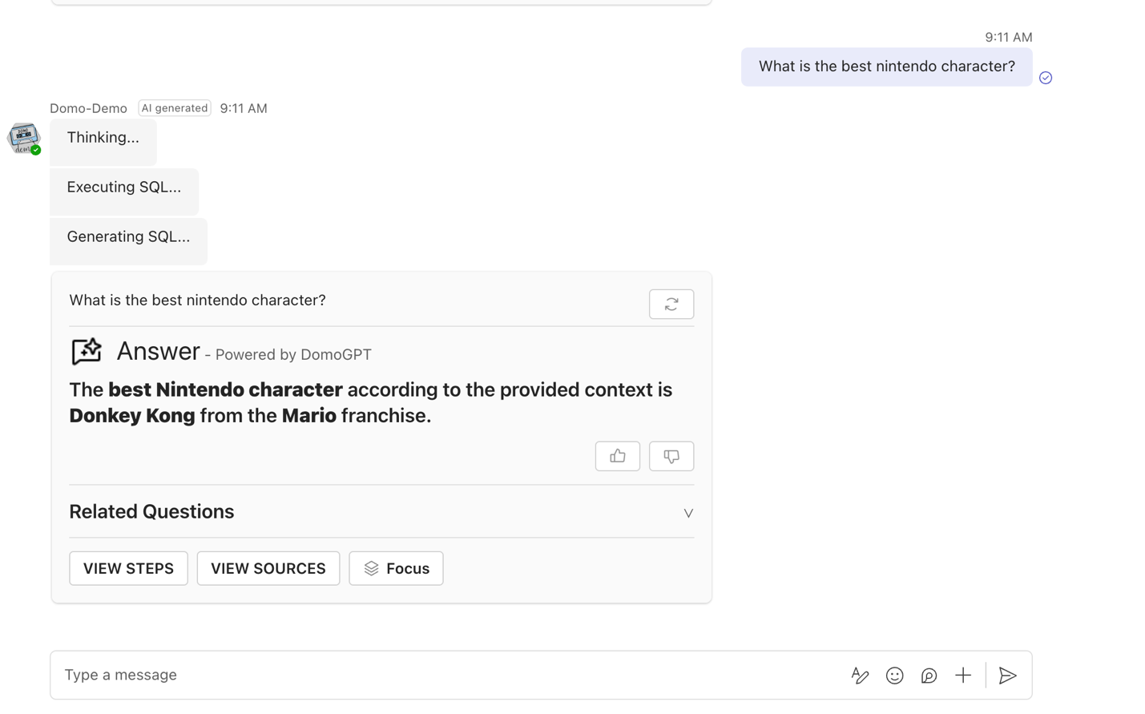
Task: Give the answer a thumbs up
Action: [x=617, y=456]
